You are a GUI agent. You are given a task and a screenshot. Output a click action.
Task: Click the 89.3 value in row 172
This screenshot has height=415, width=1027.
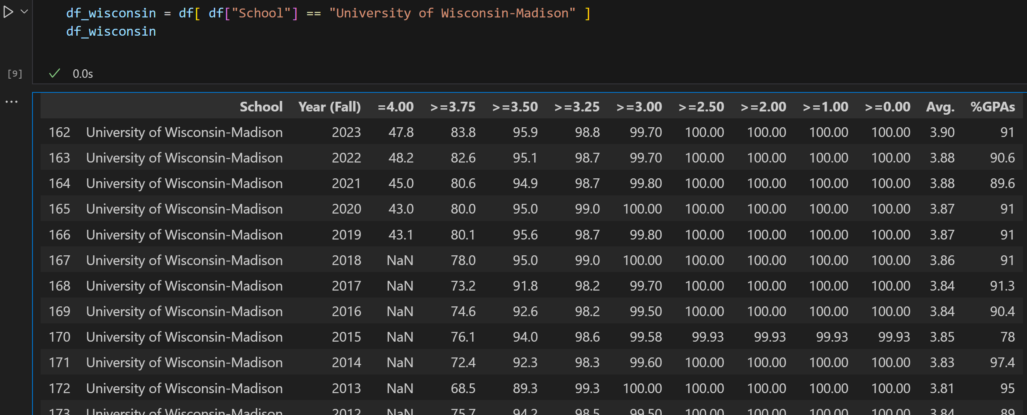[525, 388]
